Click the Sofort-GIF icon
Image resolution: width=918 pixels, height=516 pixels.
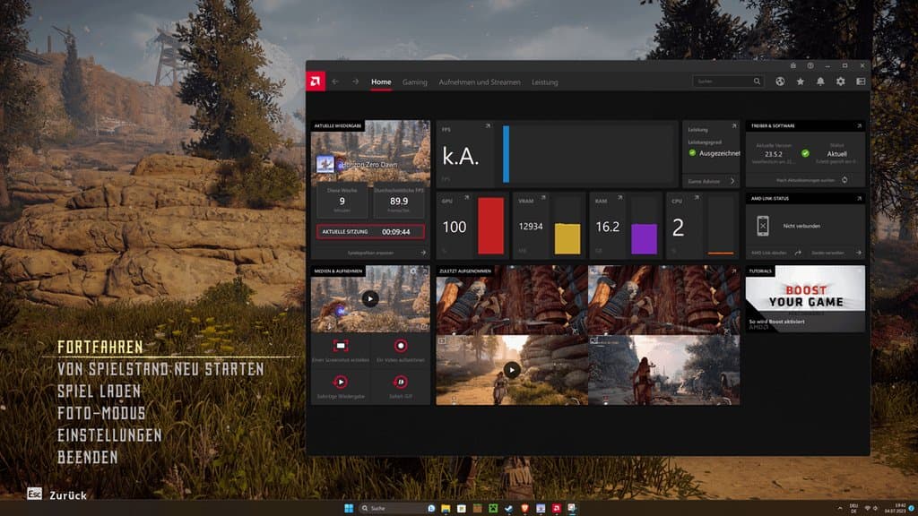[x=401, y=382]
